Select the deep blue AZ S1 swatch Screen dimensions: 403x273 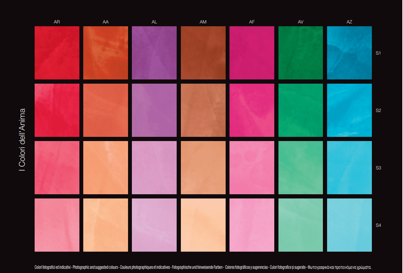(349, 53)
